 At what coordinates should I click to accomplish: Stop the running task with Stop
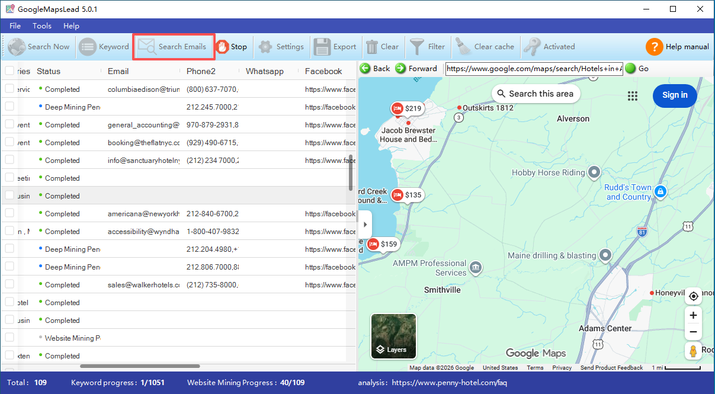click(x=232, y=47)
